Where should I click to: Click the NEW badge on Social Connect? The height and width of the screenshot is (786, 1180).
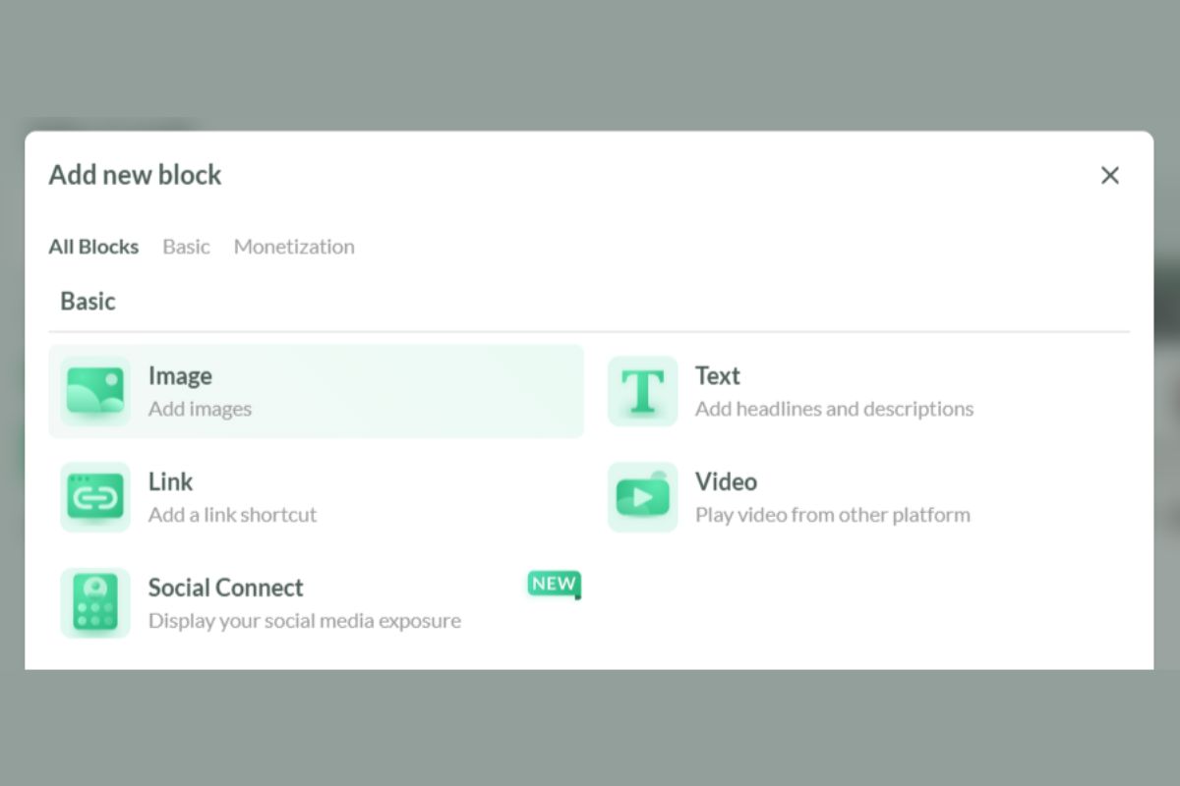pyautogui.click(x=554, y=584)
